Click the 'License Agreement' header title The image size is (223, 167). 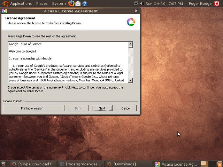click(20, 18)
